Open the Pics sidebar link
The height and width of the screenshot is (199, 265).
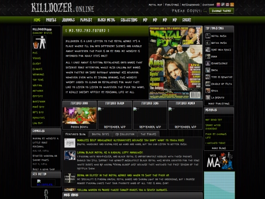click(x=35, y=53)
